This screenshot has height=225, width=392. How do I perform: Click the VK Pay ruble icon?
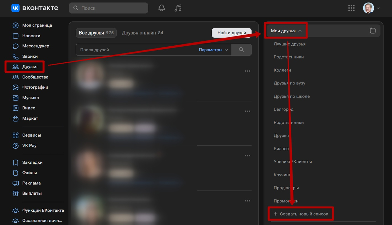coord(15,145)
